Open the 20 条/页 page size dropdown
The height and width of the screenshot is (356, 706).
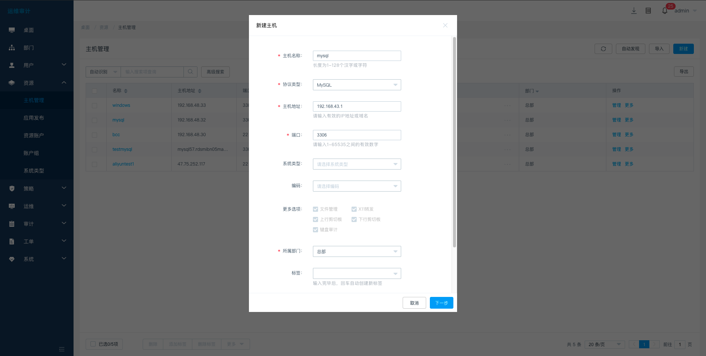click(605, 344)
